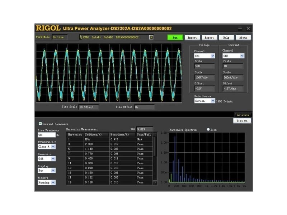Image resolution: width=287 pixels, height=215 pixels.
Task: Close the Ultra Power Analyzer window
Action: pyautogui.click(x=248, y=29)
